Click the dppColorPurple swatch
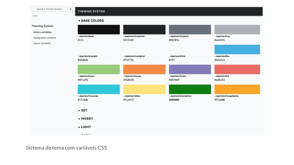 (190, 69)
